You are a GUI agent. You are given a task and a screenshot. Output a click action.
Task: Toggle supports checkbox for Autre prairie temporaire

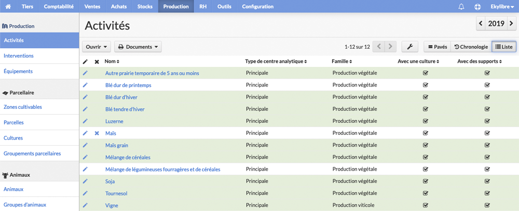[487, 73]
